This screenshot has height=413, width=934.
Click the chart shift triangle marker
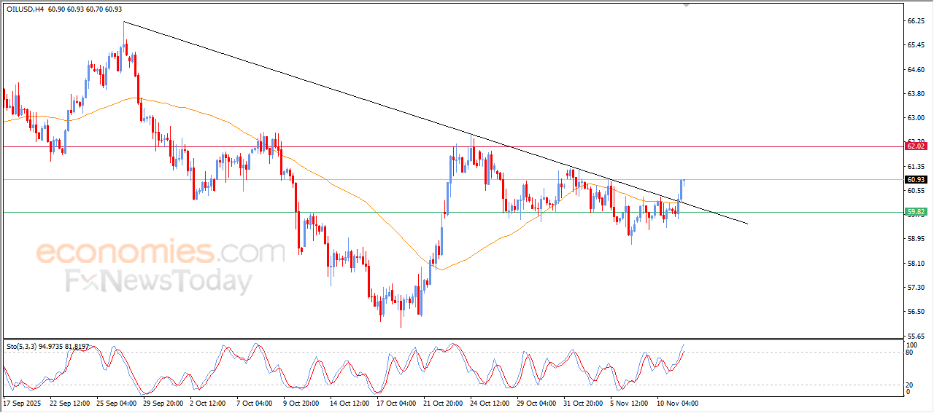click(684, 4)
